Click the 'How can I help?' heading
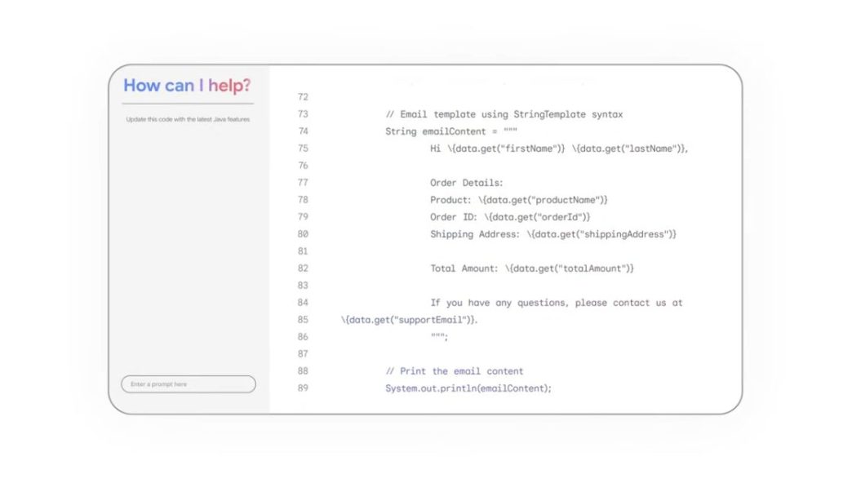This screenshot has width=852, height=479. [188, 85]
